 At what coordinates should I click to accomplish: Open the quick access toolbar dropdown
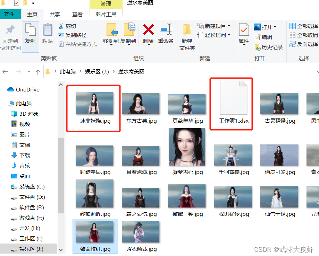click(x=33, y=3)
